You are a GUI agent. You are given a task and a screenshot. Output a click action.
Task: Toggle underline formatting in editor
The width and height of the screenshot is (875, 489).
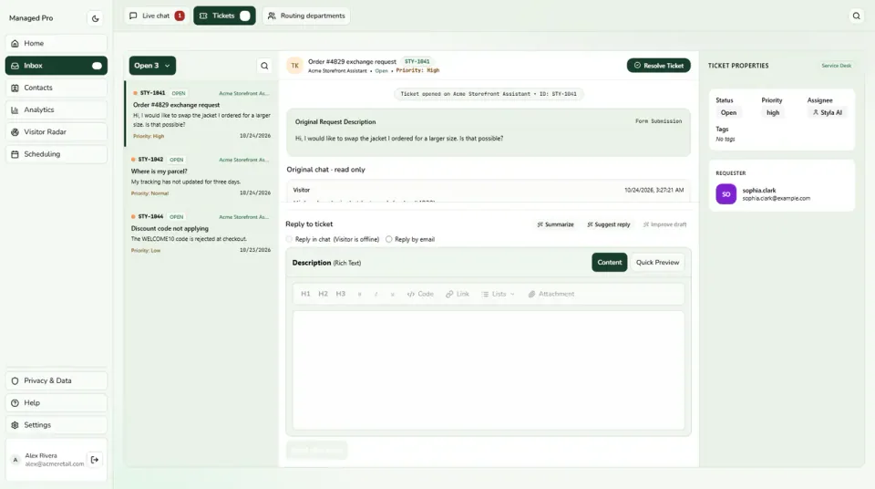click(x=392, y=294)
